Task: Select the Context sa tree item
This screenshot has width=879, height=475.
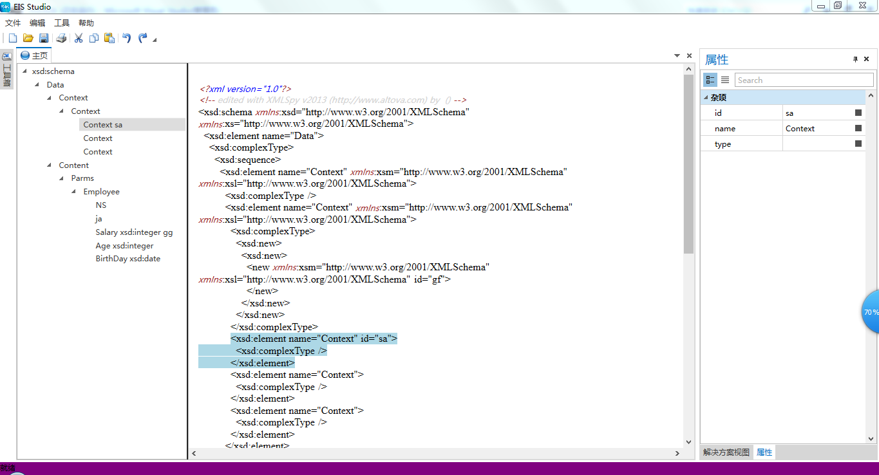Action: point(102,125)
